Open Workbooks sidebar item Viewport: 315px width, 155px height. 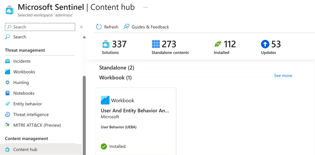pos(24,72)
